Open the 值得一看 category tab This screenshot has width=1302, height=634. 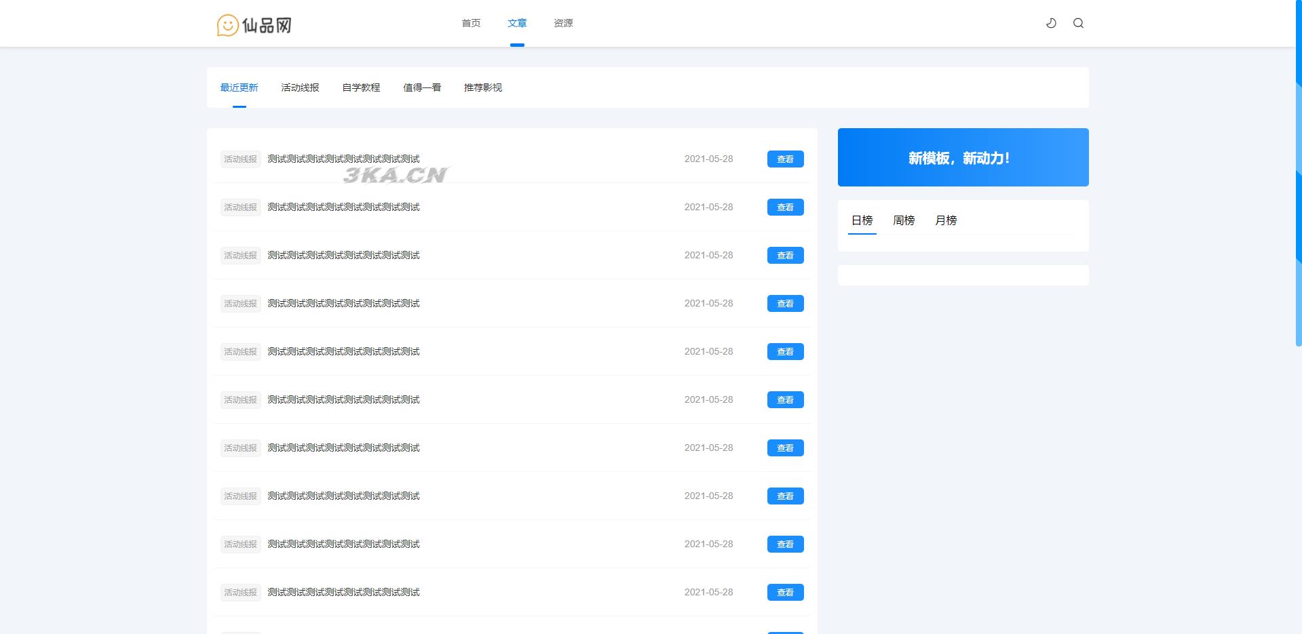[422, 87]
